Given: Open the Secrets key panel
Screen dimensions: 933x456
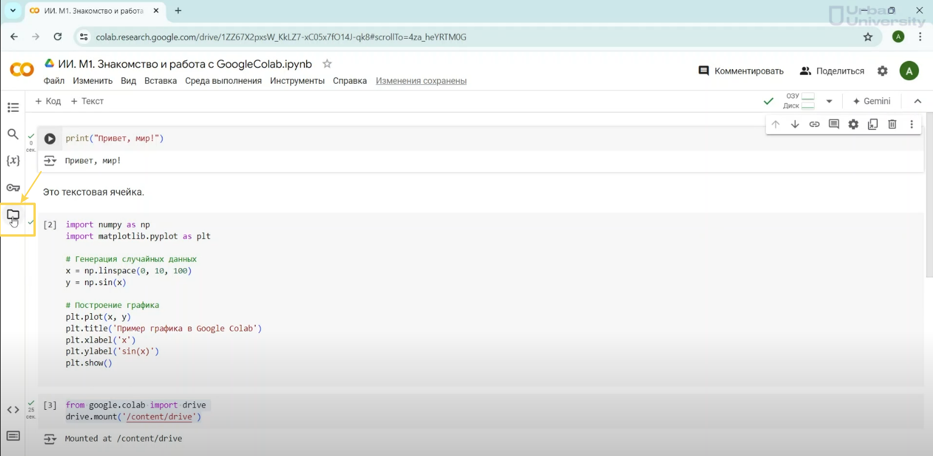Looking at the screenshot, I should click(13, 188).
